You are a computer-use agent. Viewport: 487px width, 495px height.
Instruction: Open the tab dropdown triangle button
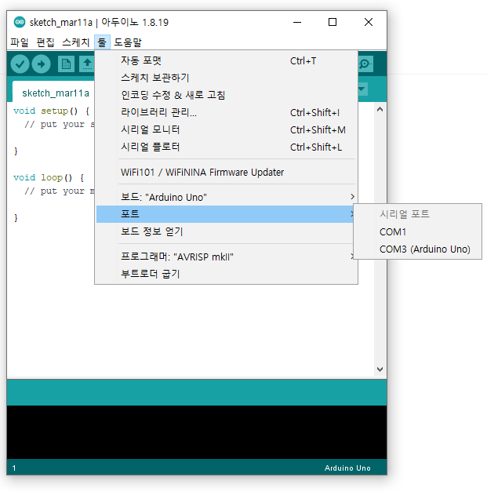click(x=362, y=89)
